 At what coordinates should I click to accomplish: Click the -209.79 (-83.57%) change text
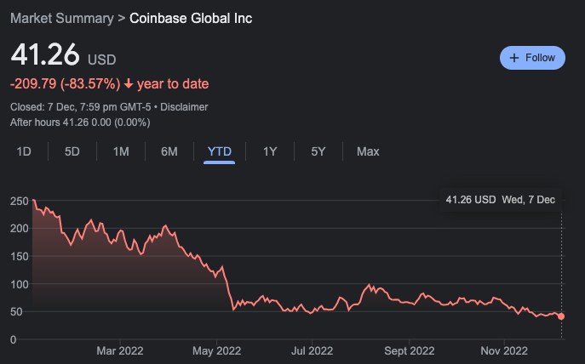click(66, 84)
